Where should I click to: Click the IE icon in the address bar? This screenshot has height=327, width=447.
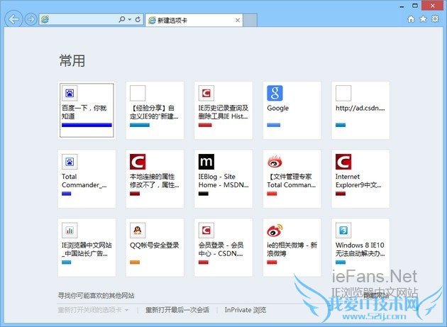point(45,19)
